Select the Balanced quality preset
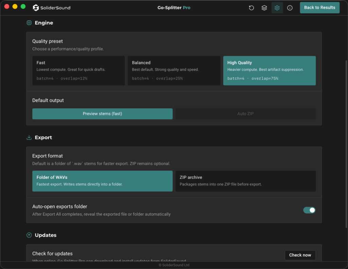The image size is (348, 269). 174,70
